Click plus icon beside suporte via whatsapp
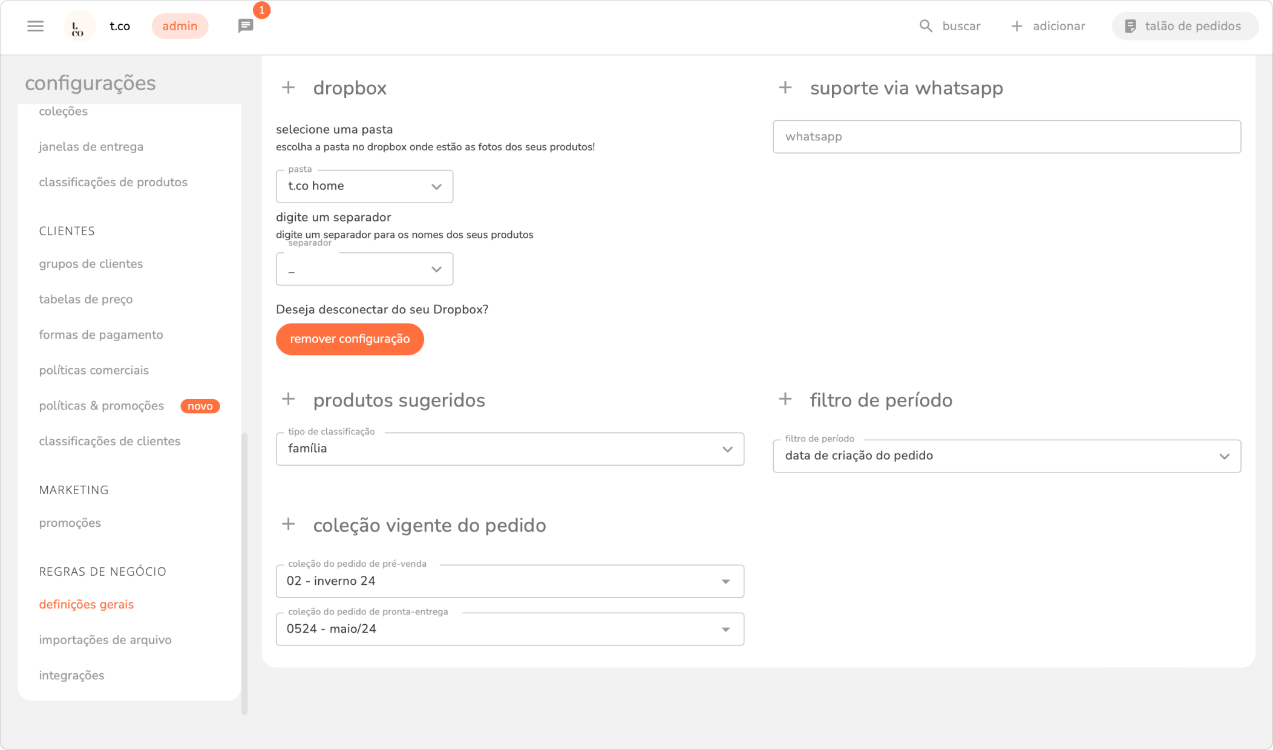 click(x=785, y=88)
